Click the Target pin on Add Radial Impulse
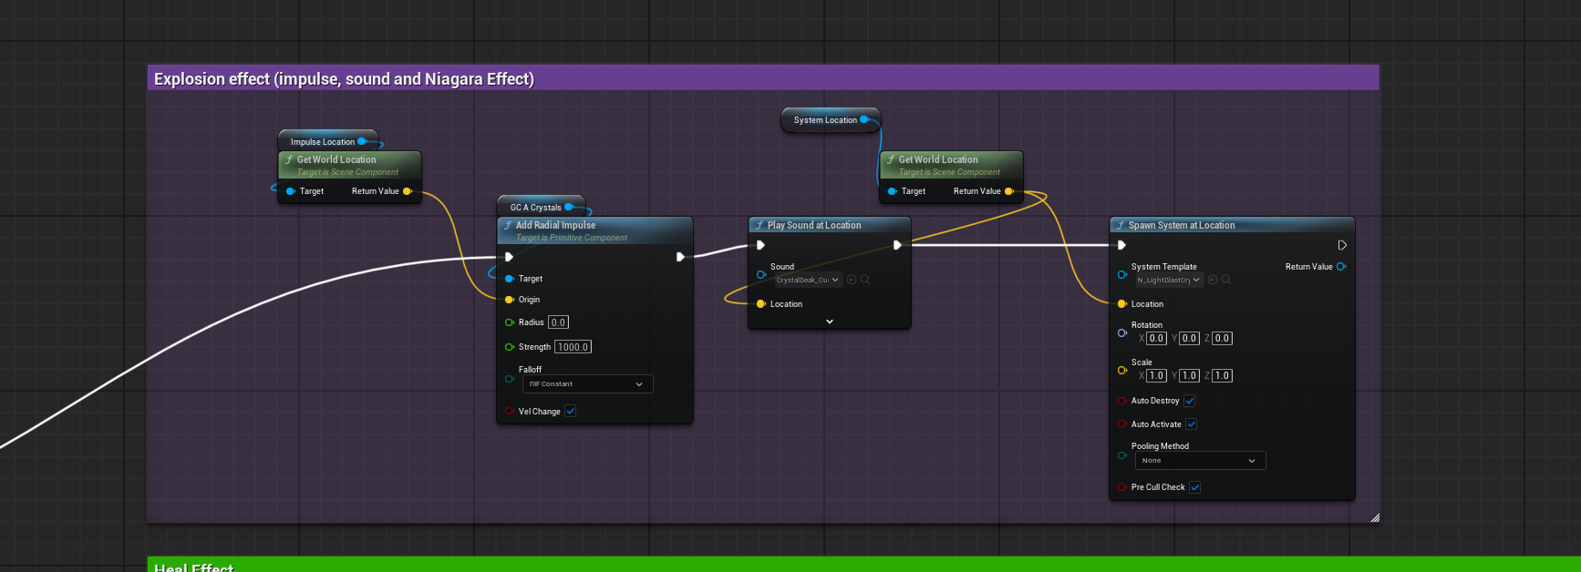This screenshot has height=572, width=1581. (510, 279)
